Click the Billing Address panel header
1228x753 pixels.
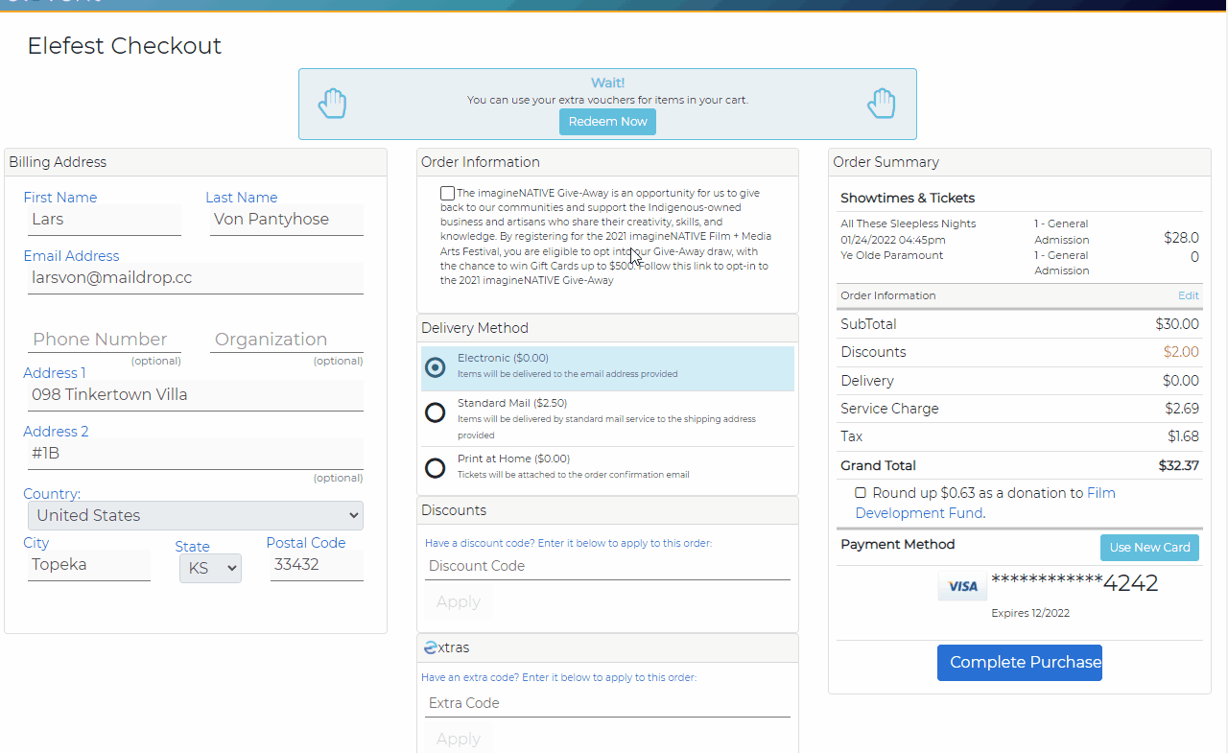point(196,162)
